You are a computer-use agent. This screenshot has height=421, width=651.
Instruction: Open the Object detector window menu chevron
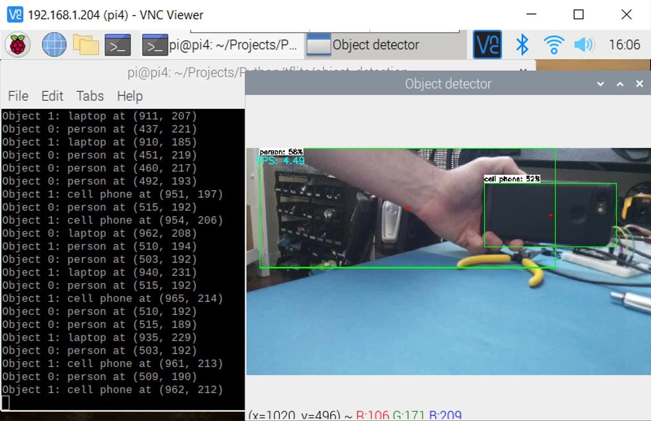[600, 84]
